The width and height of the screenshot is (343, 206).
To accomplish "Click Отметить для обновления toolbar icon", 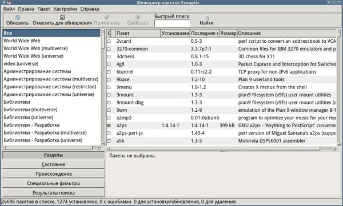I will tap(62, 17).
